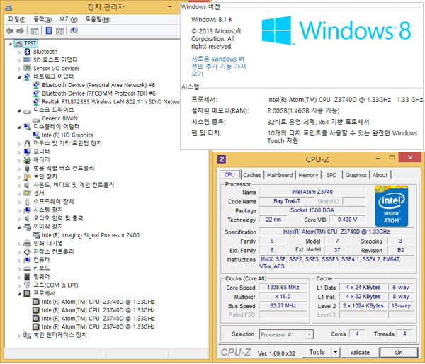Collapse the 디스크 드라이브 node

point(19,111)
